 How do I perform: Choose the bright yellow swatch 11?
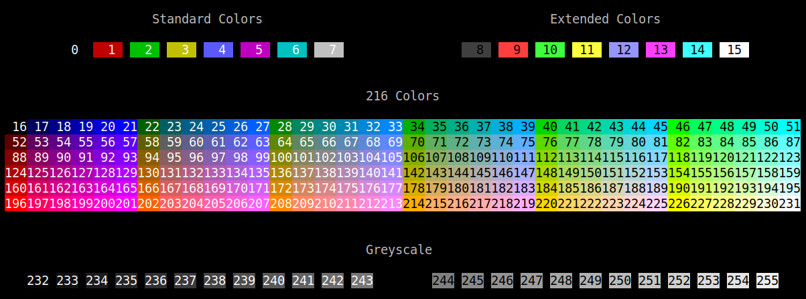coord(587,49)
